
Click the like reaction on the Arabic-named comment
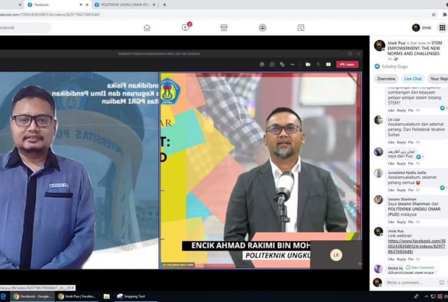(418, 157)
